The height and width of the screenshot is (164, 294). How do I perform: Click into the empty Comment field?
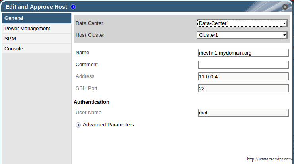coord(243,65)
